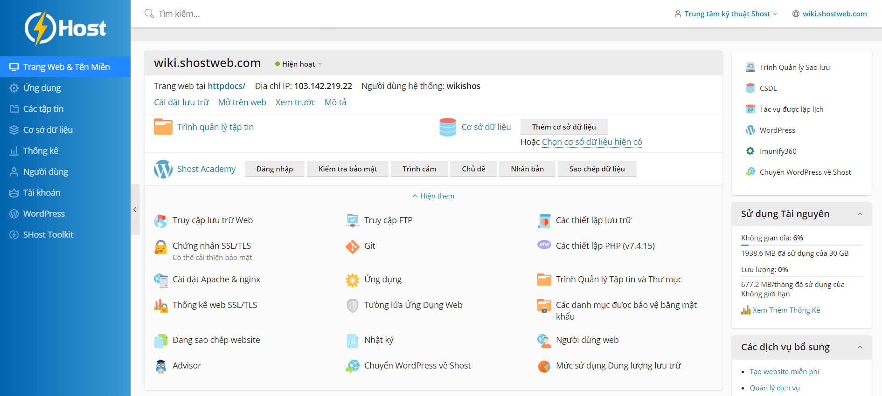This screenshot has width=882, height=396.
Task: Collapse the left sidebar arrow
Action: click(x=135, y=210)
